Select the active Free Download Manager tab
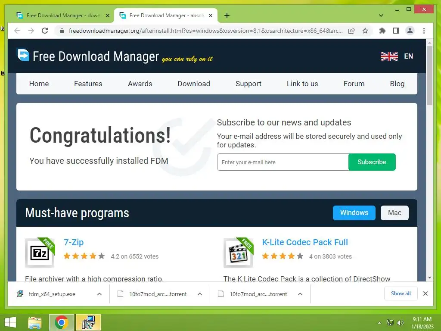Image resolution: width=441 pixels, height=331 pixels. 166,16
